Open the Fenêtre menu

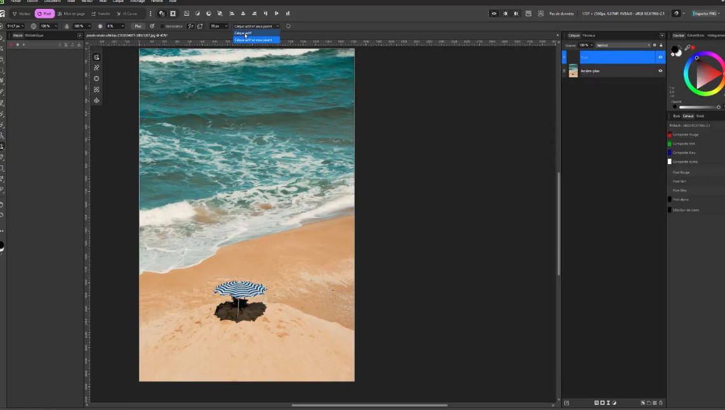coord(157,1)
